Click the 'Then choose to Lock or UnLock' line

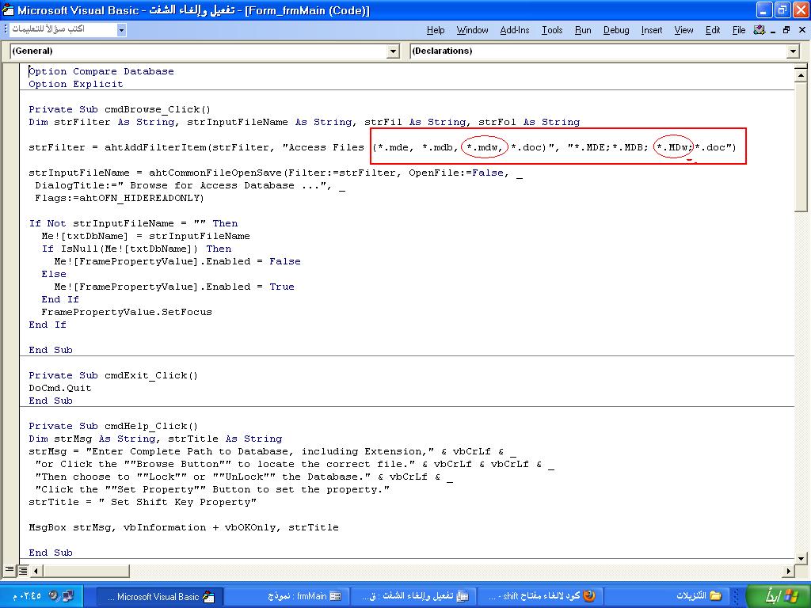coord(244,477)
